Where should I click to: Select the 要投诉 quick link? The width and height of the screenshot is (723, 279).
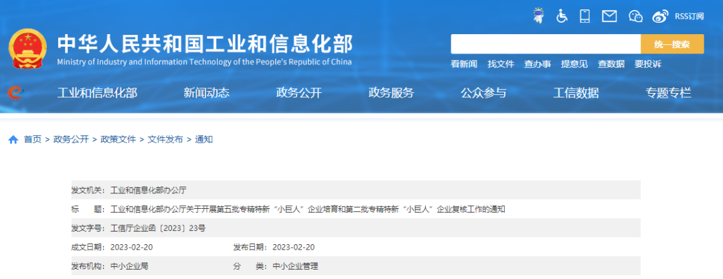(x=648, y=64)
